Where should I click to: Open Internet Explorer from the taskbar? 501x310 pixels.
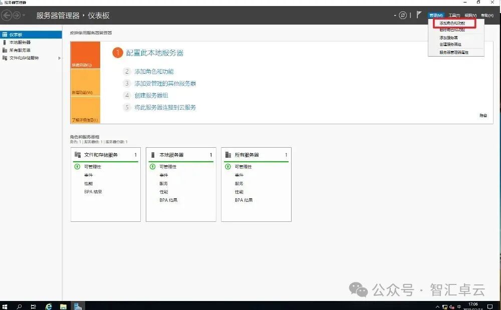coord(48,306)
